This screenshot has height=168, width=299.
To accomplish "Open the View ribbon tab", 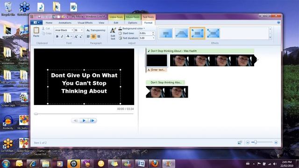I will (x=101, y=23).
